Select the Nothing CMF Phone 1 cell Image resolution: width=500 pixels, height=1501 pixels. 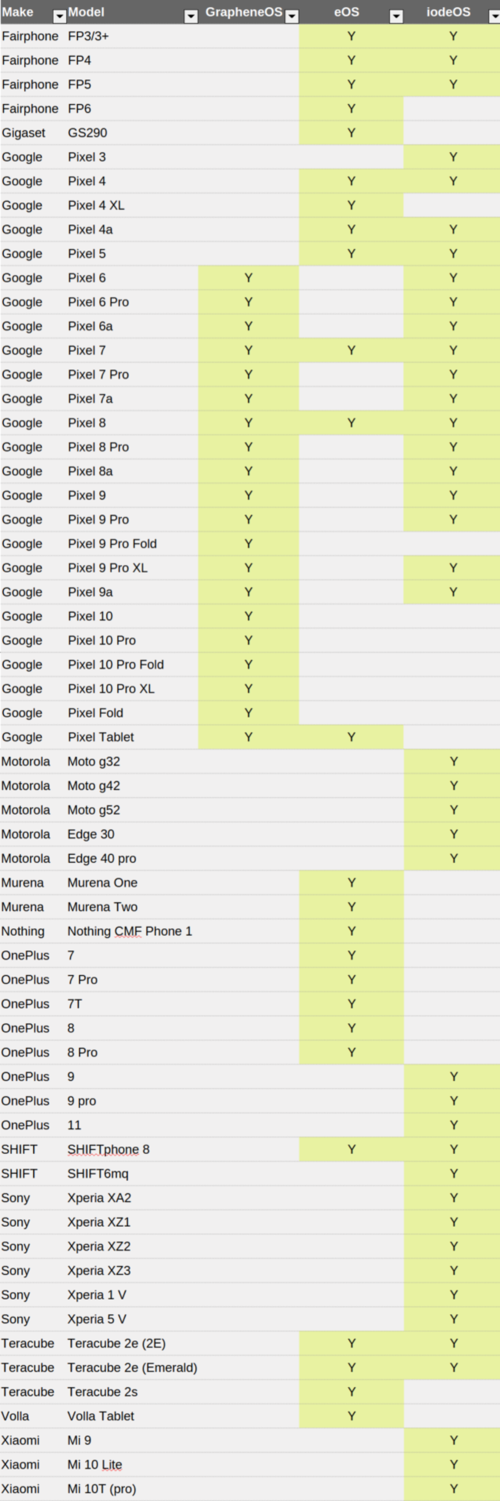pyautogui.click(x=130, y=931)
